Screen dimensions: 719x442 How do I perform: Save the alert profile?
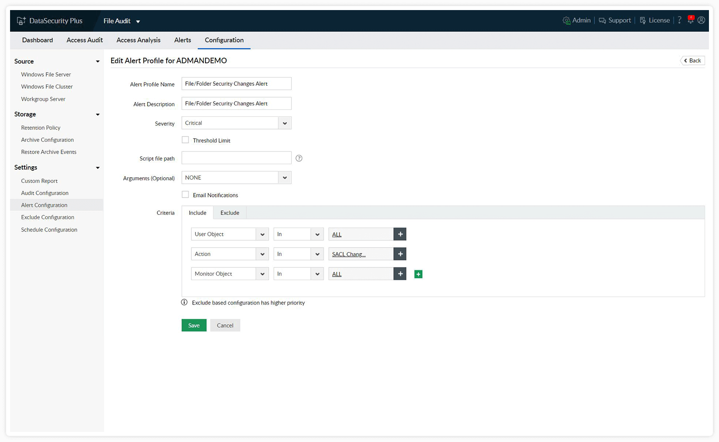tap(194, 325)
